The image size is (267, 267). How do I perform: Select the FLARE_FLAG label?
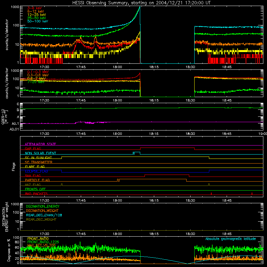[35, 167]
